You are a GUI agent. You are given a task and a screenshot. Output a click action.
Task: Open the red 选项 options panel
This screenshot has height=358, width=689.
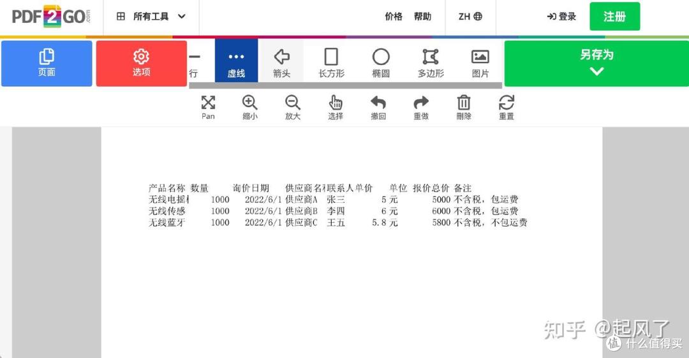pos(142,63)
